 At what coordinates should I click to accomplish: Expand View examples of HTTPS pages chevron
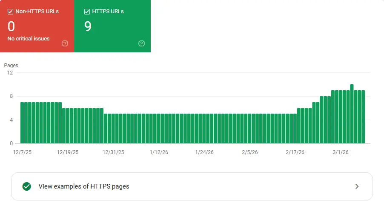(x=357, y=186)
